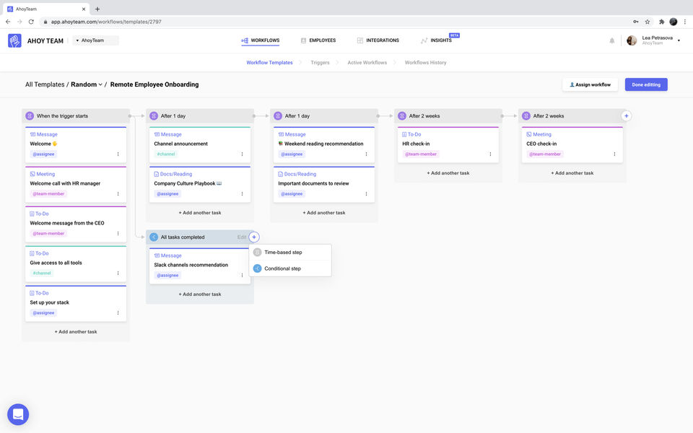Open kebab menu on Welcome message card
Screen dimensions: 693x433
pos(118,154)
